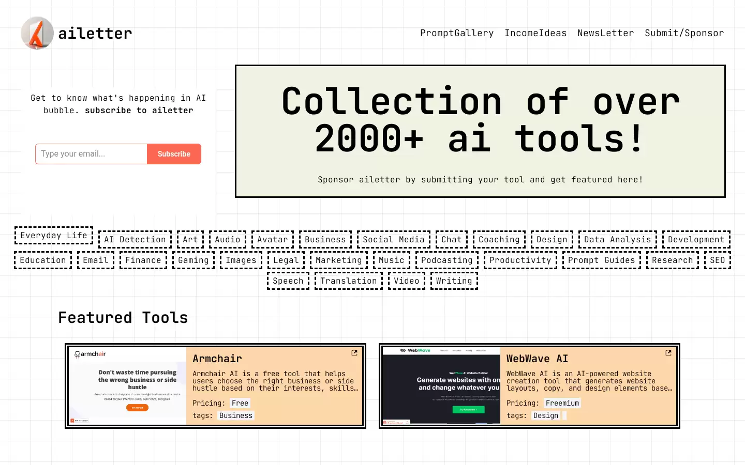Image resolution: width=745 pixels, height=465 pixels.
Task: Focus the email input field
Action: (91, 154)
